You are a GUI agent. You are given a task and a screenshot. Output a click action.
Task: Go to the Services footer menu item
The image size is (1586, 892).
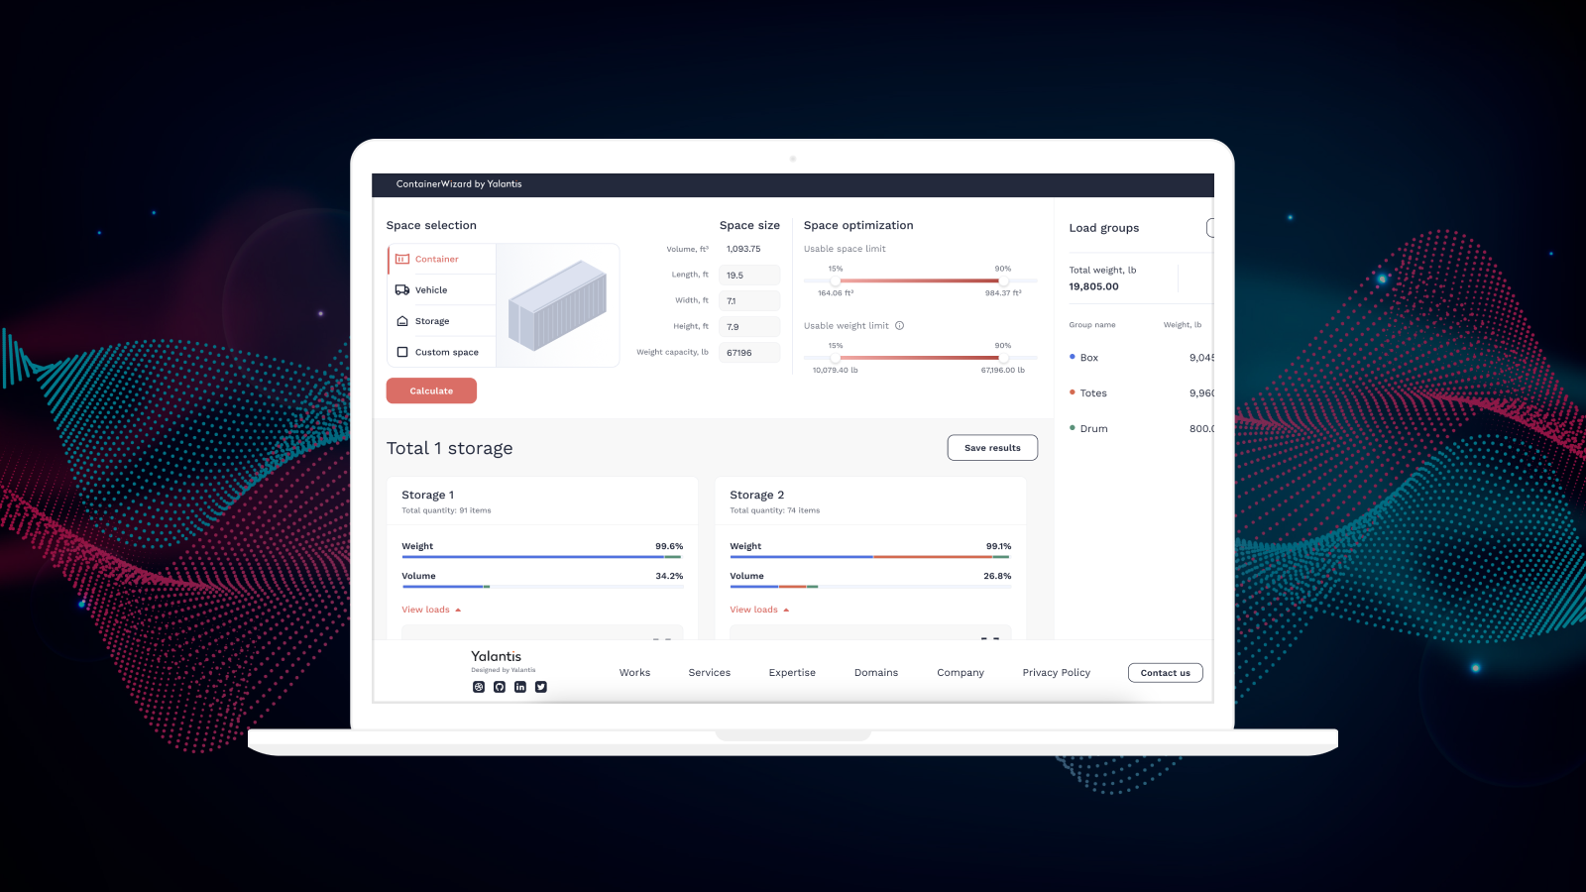pos(710,673)
